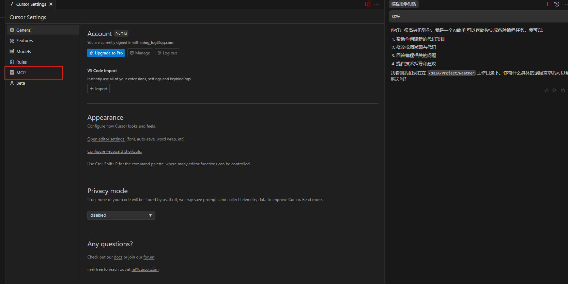Open General settings section
This screenshot has height=284, width=568.
coord(43,30)
